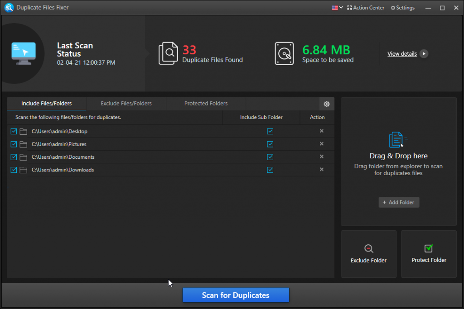Click Scan for Duplicates
The width and height of the screenshot is (464, 309).
[235, 295]
